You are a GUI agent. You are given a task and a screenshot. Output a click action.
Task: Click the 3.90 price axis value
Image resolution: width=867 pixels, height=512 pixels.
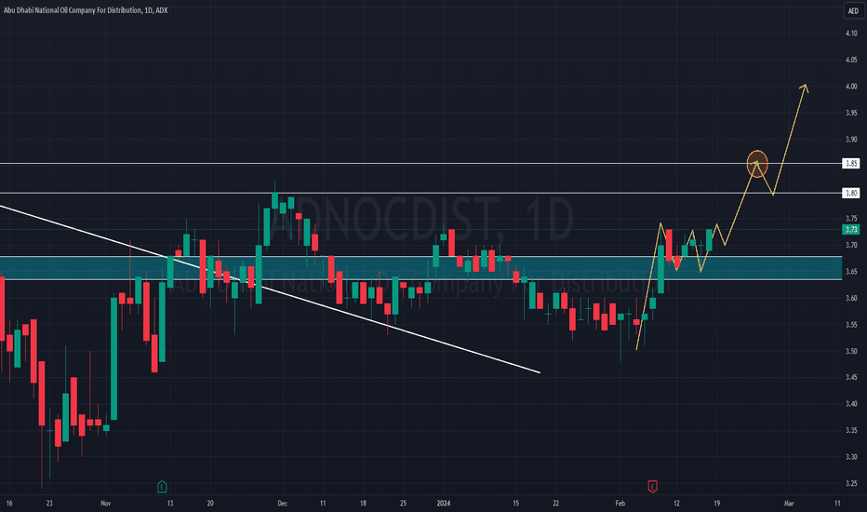851,140
